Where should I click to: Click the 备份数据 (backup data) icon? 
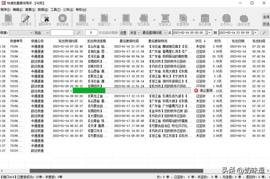(205, 18)
